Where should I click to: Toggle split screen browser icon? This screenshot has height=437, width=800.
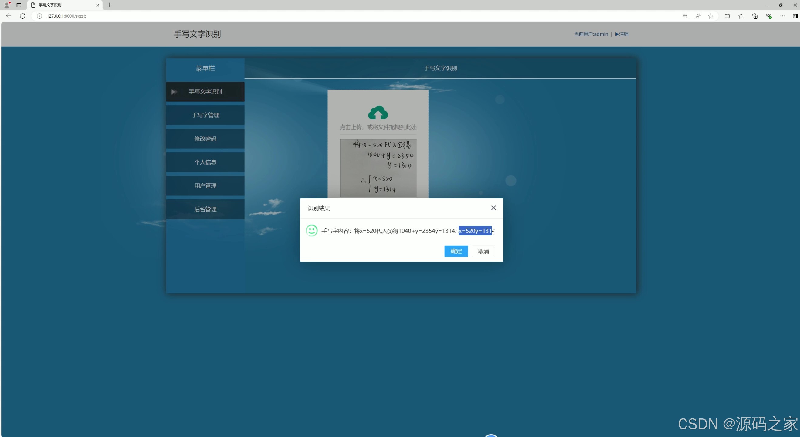pyautogui.click(x=727, y=16)
